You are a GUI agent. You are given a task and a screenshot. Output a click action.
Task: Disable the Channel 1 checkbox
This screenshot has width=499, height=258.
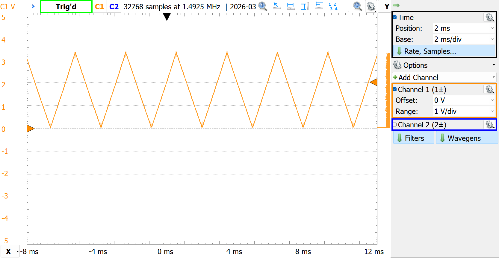pyautogui.click(x=395, y=89)
